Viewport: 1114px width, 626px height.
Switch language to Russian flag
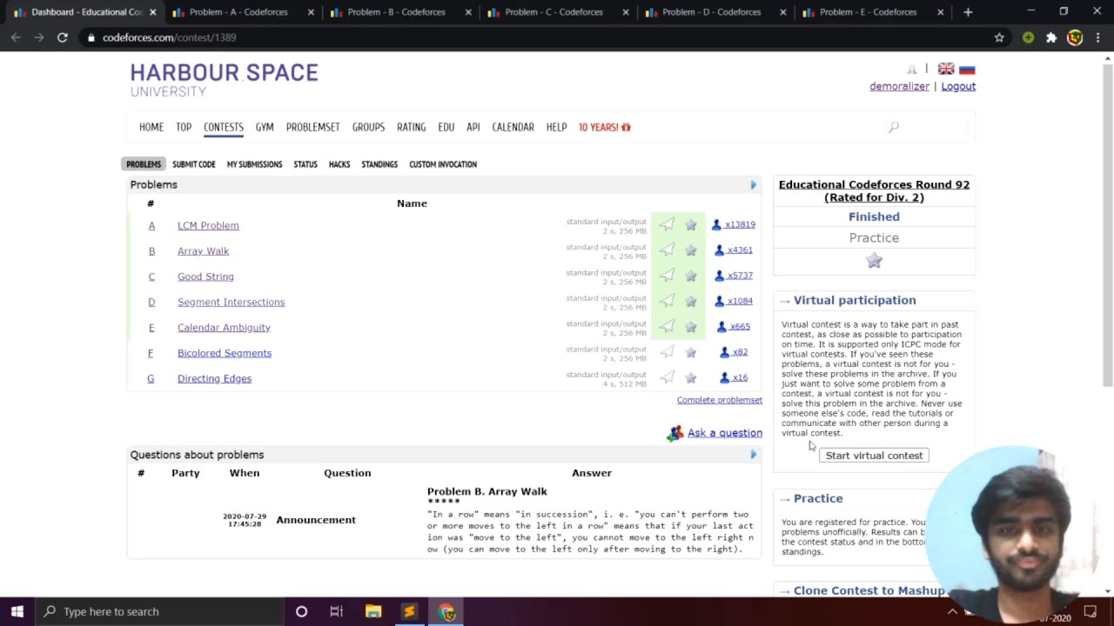967,69
